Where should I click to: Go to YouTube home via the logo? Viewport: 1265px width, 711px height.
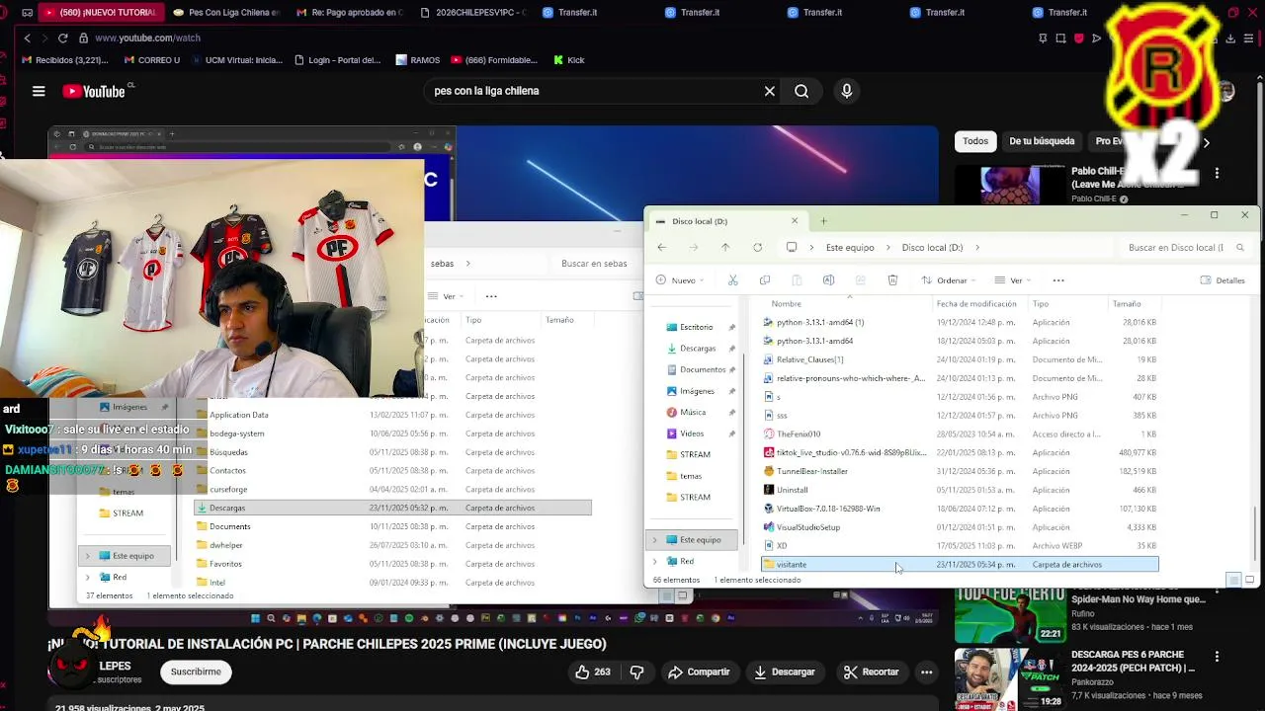tap(94, 91)
